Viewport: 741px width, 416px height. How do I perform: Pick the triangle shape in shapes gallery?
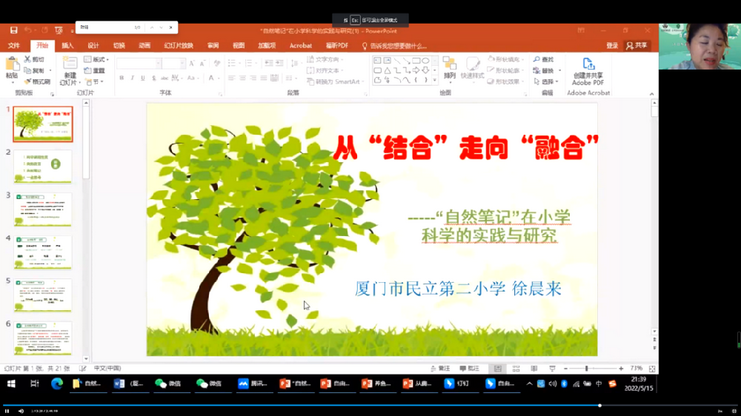(x=387, y=70)
